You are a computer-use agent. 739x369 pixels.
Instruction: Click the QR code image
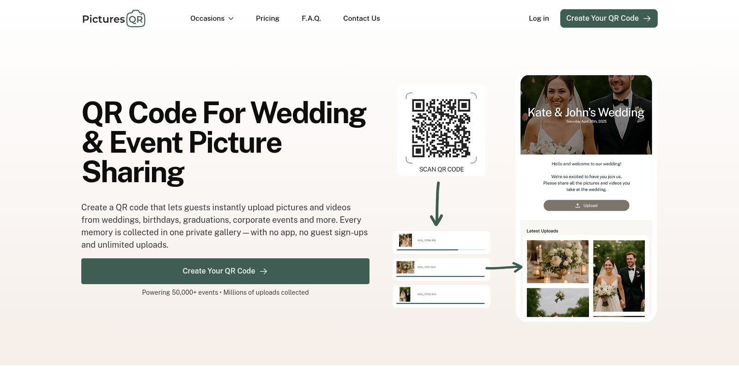click(x=441, y=128)
